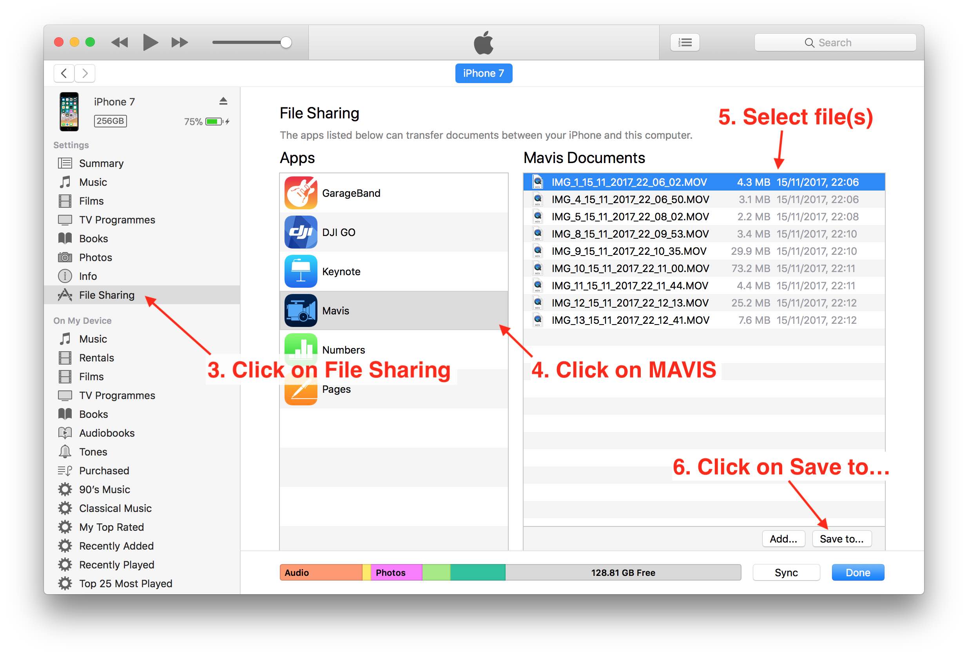Open Music under Settings

pyautogui.click(x=141, y=182)
